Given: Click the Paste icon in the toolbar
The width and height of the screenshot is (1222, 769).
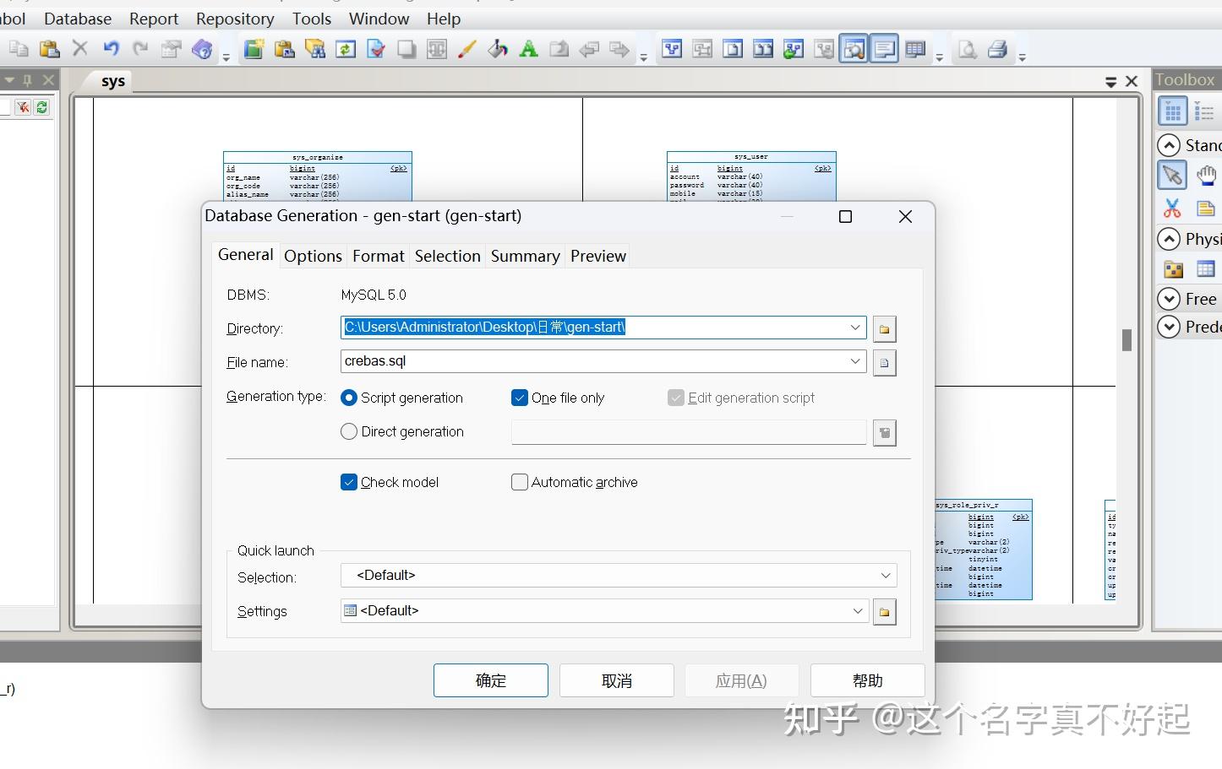Looking at the screenshot, I should pyautogui.click(x=50, y=49).
